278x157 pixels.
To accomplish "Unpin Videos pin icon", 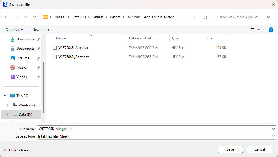I will 38,77.
